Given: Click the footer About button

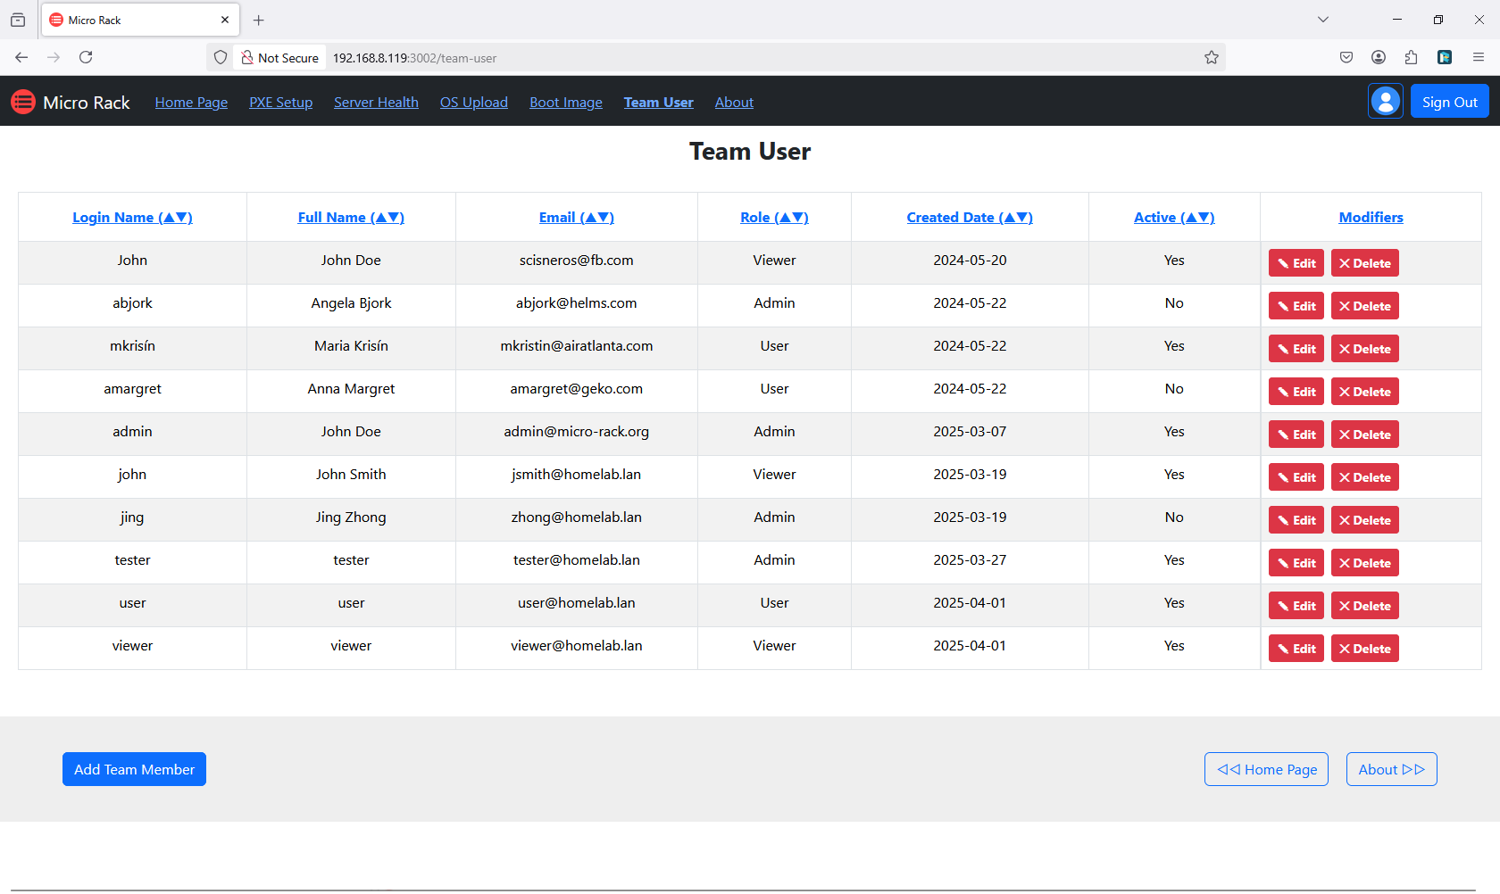Looking at the screenshot, I should click(1391, 769).
